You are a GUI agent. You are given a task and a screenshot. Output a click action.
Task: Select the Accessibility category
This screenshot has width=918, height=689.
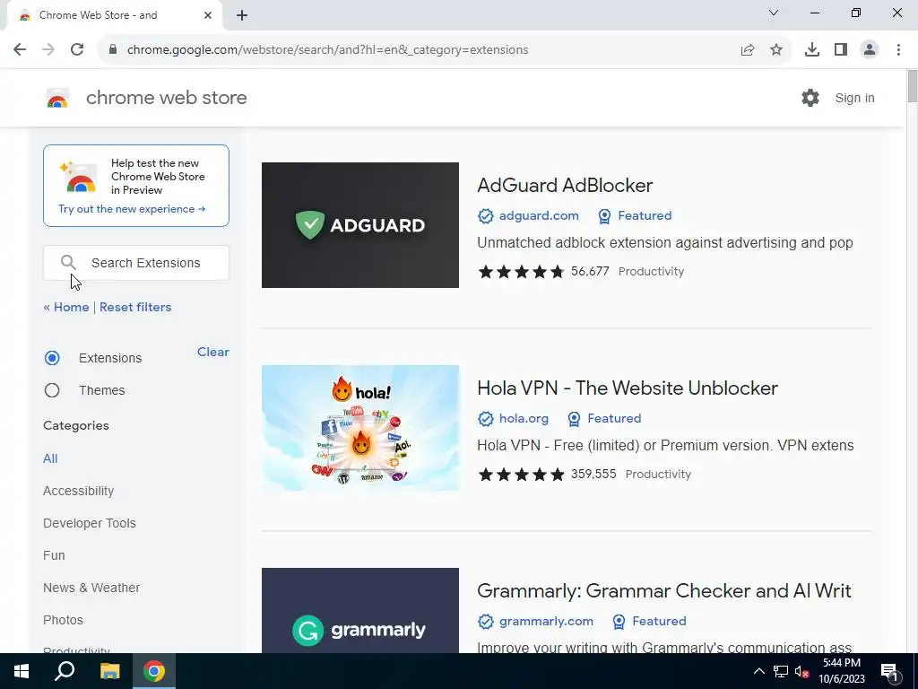pyautogui.click(x=79, y=491)
